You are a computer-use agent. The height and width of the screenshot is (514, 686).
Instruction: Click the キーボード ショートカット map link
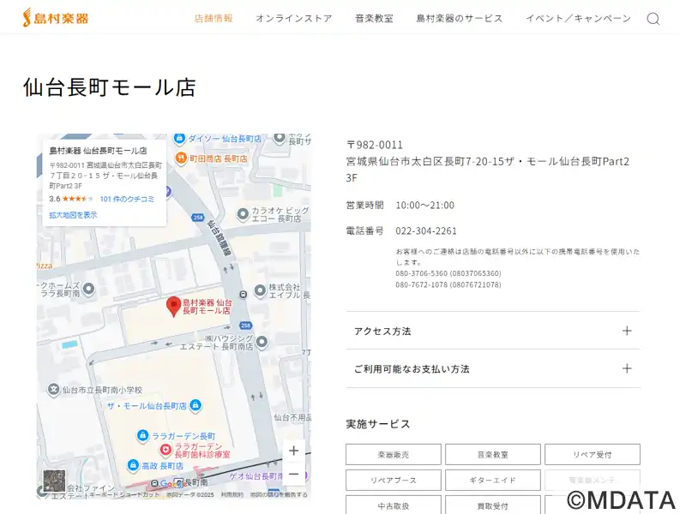click(x=124, y=495)
